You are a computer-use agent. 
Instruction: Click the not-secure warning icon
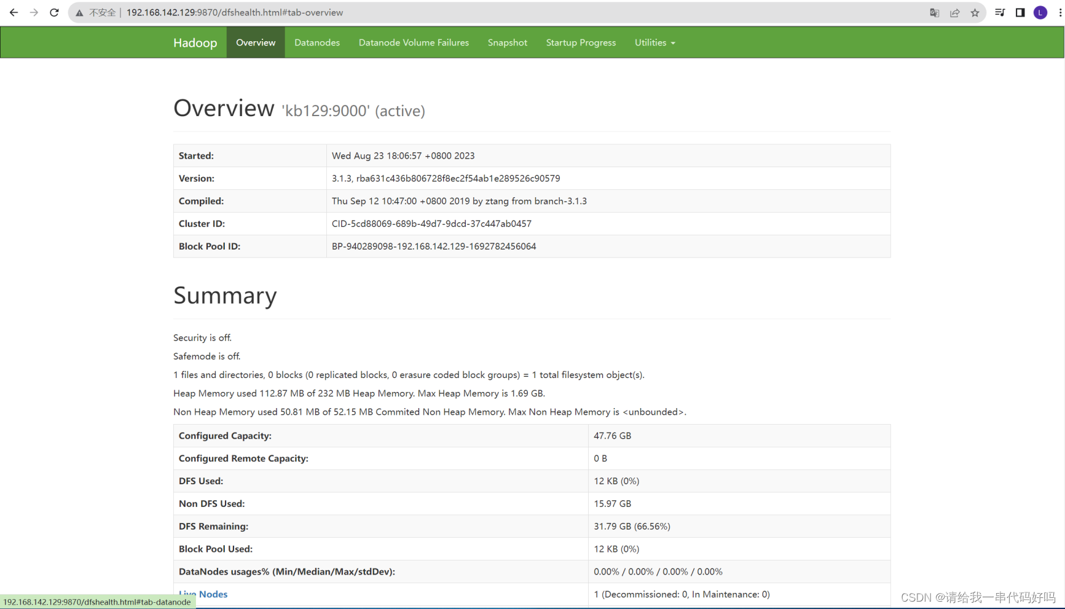click(79, 13)
